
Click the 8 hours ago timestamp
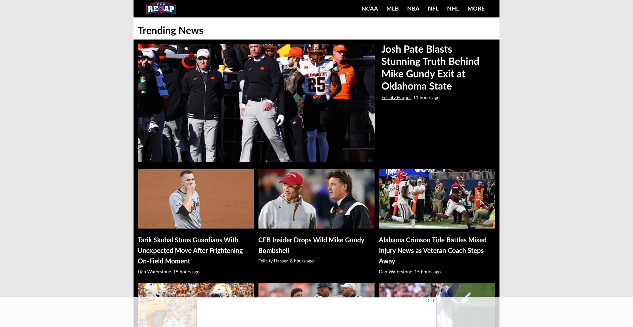click(302, 261)
